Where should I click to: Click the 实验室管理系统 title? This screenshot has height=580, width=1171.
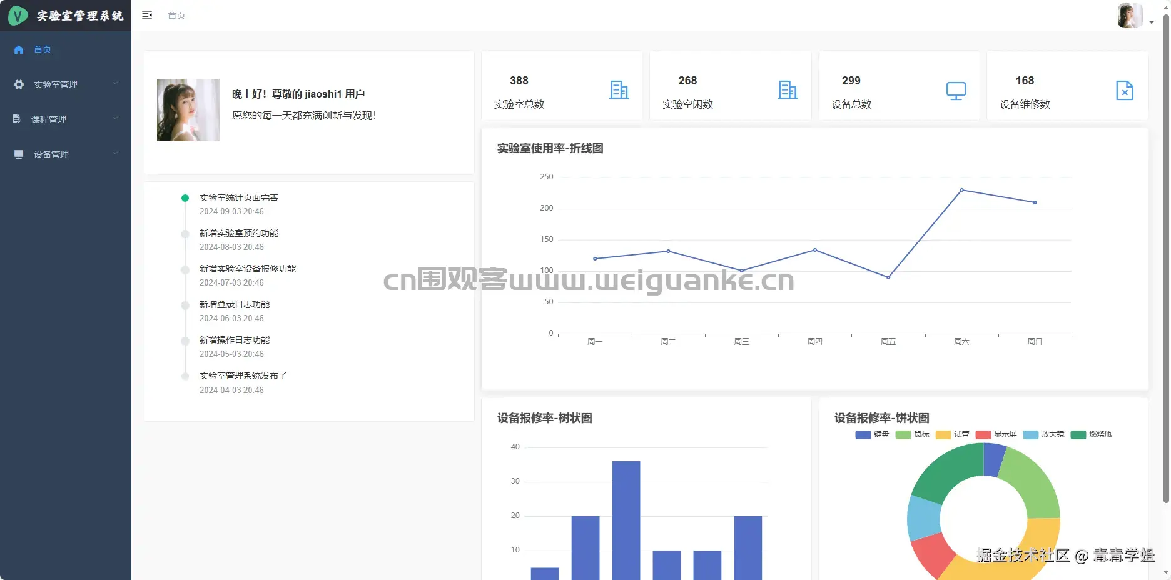tap(80, 16)
